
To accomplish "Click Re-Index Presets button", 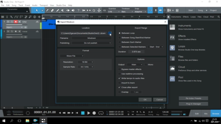I will pyautogui.click(x=193, y=98).
